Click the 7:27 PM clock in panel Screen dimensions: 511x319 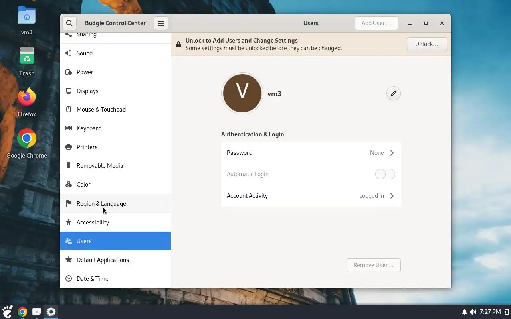point(490,312)
